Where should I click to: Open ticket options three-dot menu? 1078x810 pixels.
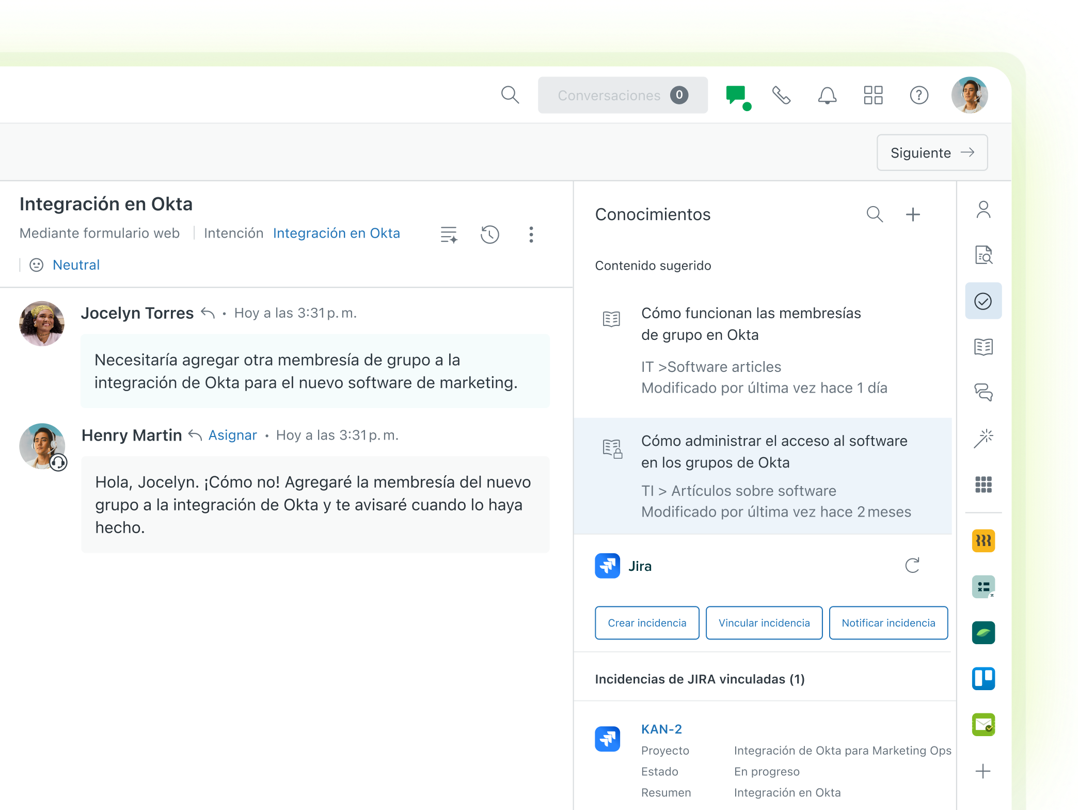coord(531,235)
